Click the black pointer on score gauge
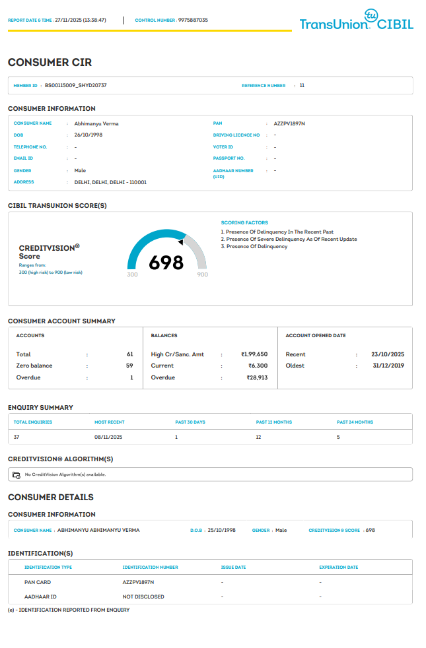Image resolution: width=426 pixels, height=648 pixels. [x=180, y=242]
